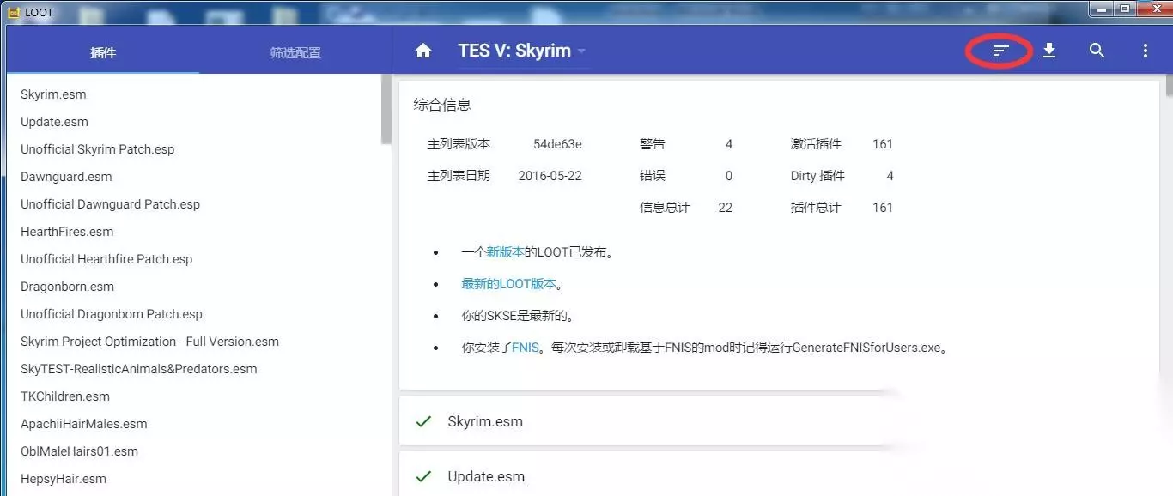Screen dimensions: 1173x496
Task: Select TKChildren.esm in the plugin list
Action: point(65,396)
